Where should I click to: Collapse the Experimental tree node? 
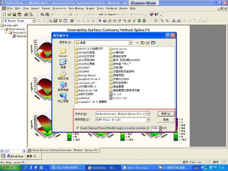2,29
